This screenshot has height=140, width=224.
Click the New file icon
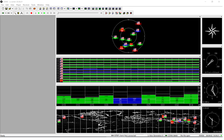tap(3, 9)
